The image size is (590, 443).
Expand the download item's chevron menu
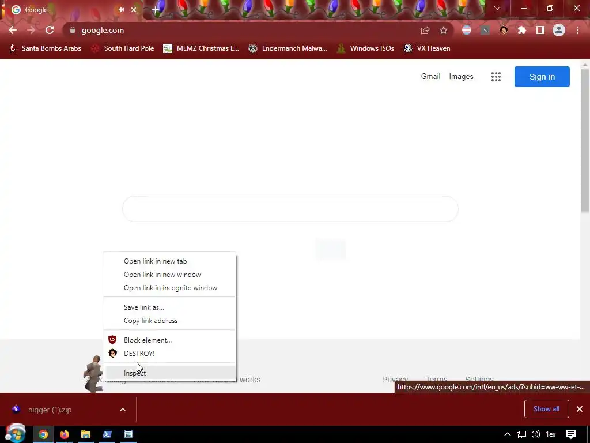tap(123, 410)
